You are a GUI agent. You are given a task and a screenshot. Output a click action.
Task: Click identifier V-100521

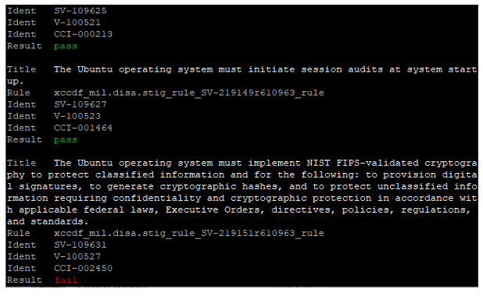point(77,23)
